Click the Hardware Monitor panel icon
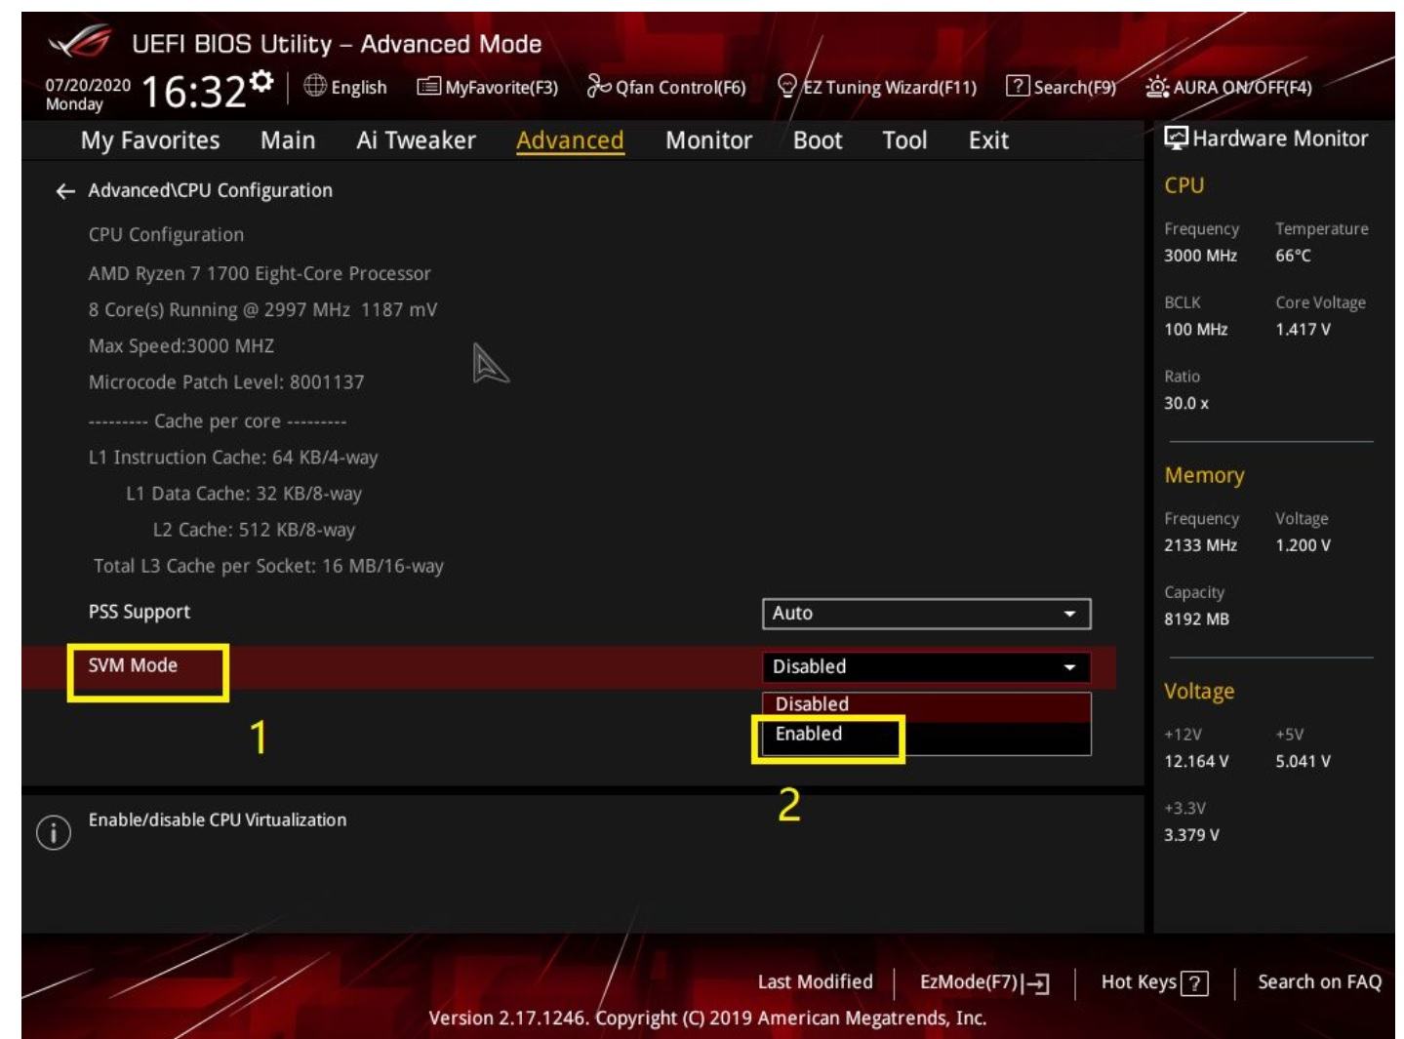Image resolution: width=1404 pixels, height=1039 pixels. 1176,138
